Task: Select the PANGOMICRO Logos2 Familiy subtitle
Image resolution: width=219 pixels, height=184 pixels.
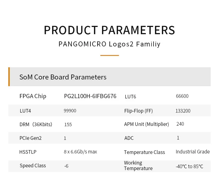Action: (109, 44)
